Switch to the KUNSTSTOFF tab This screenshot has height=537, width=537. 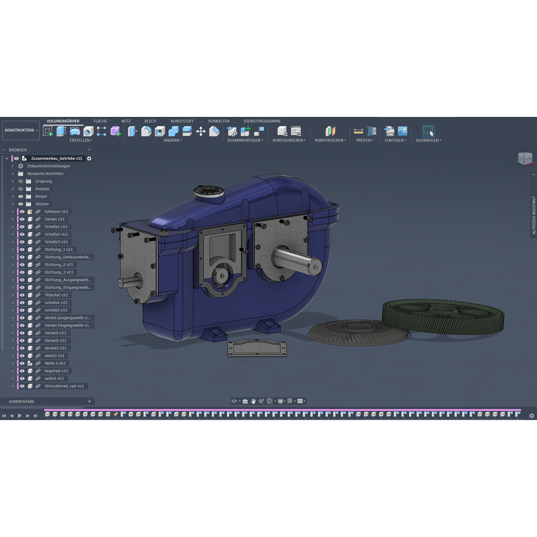(x=182, y=121)
